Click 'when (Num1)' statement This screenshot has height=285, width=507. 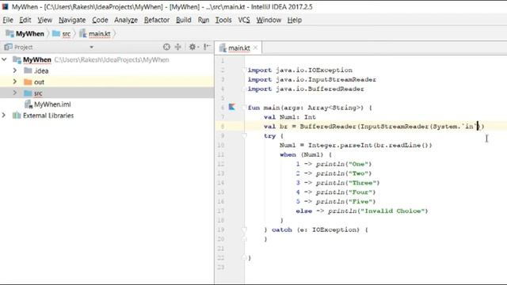coord(306,155)
